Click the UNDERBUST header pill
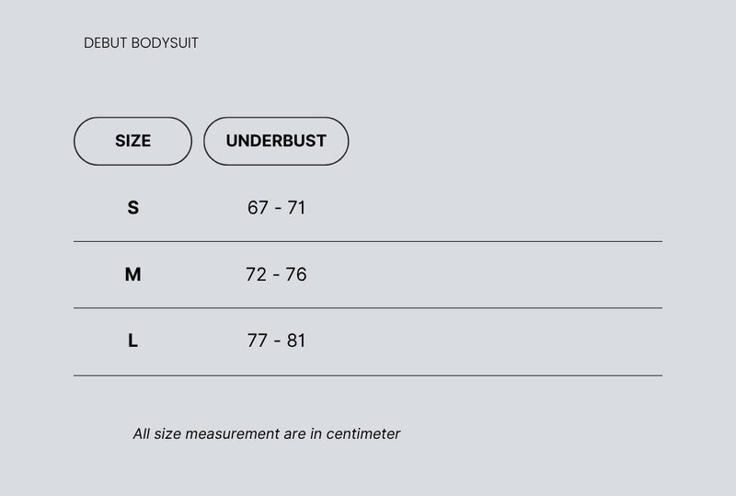Screen dimensions: 736x496 276,141
